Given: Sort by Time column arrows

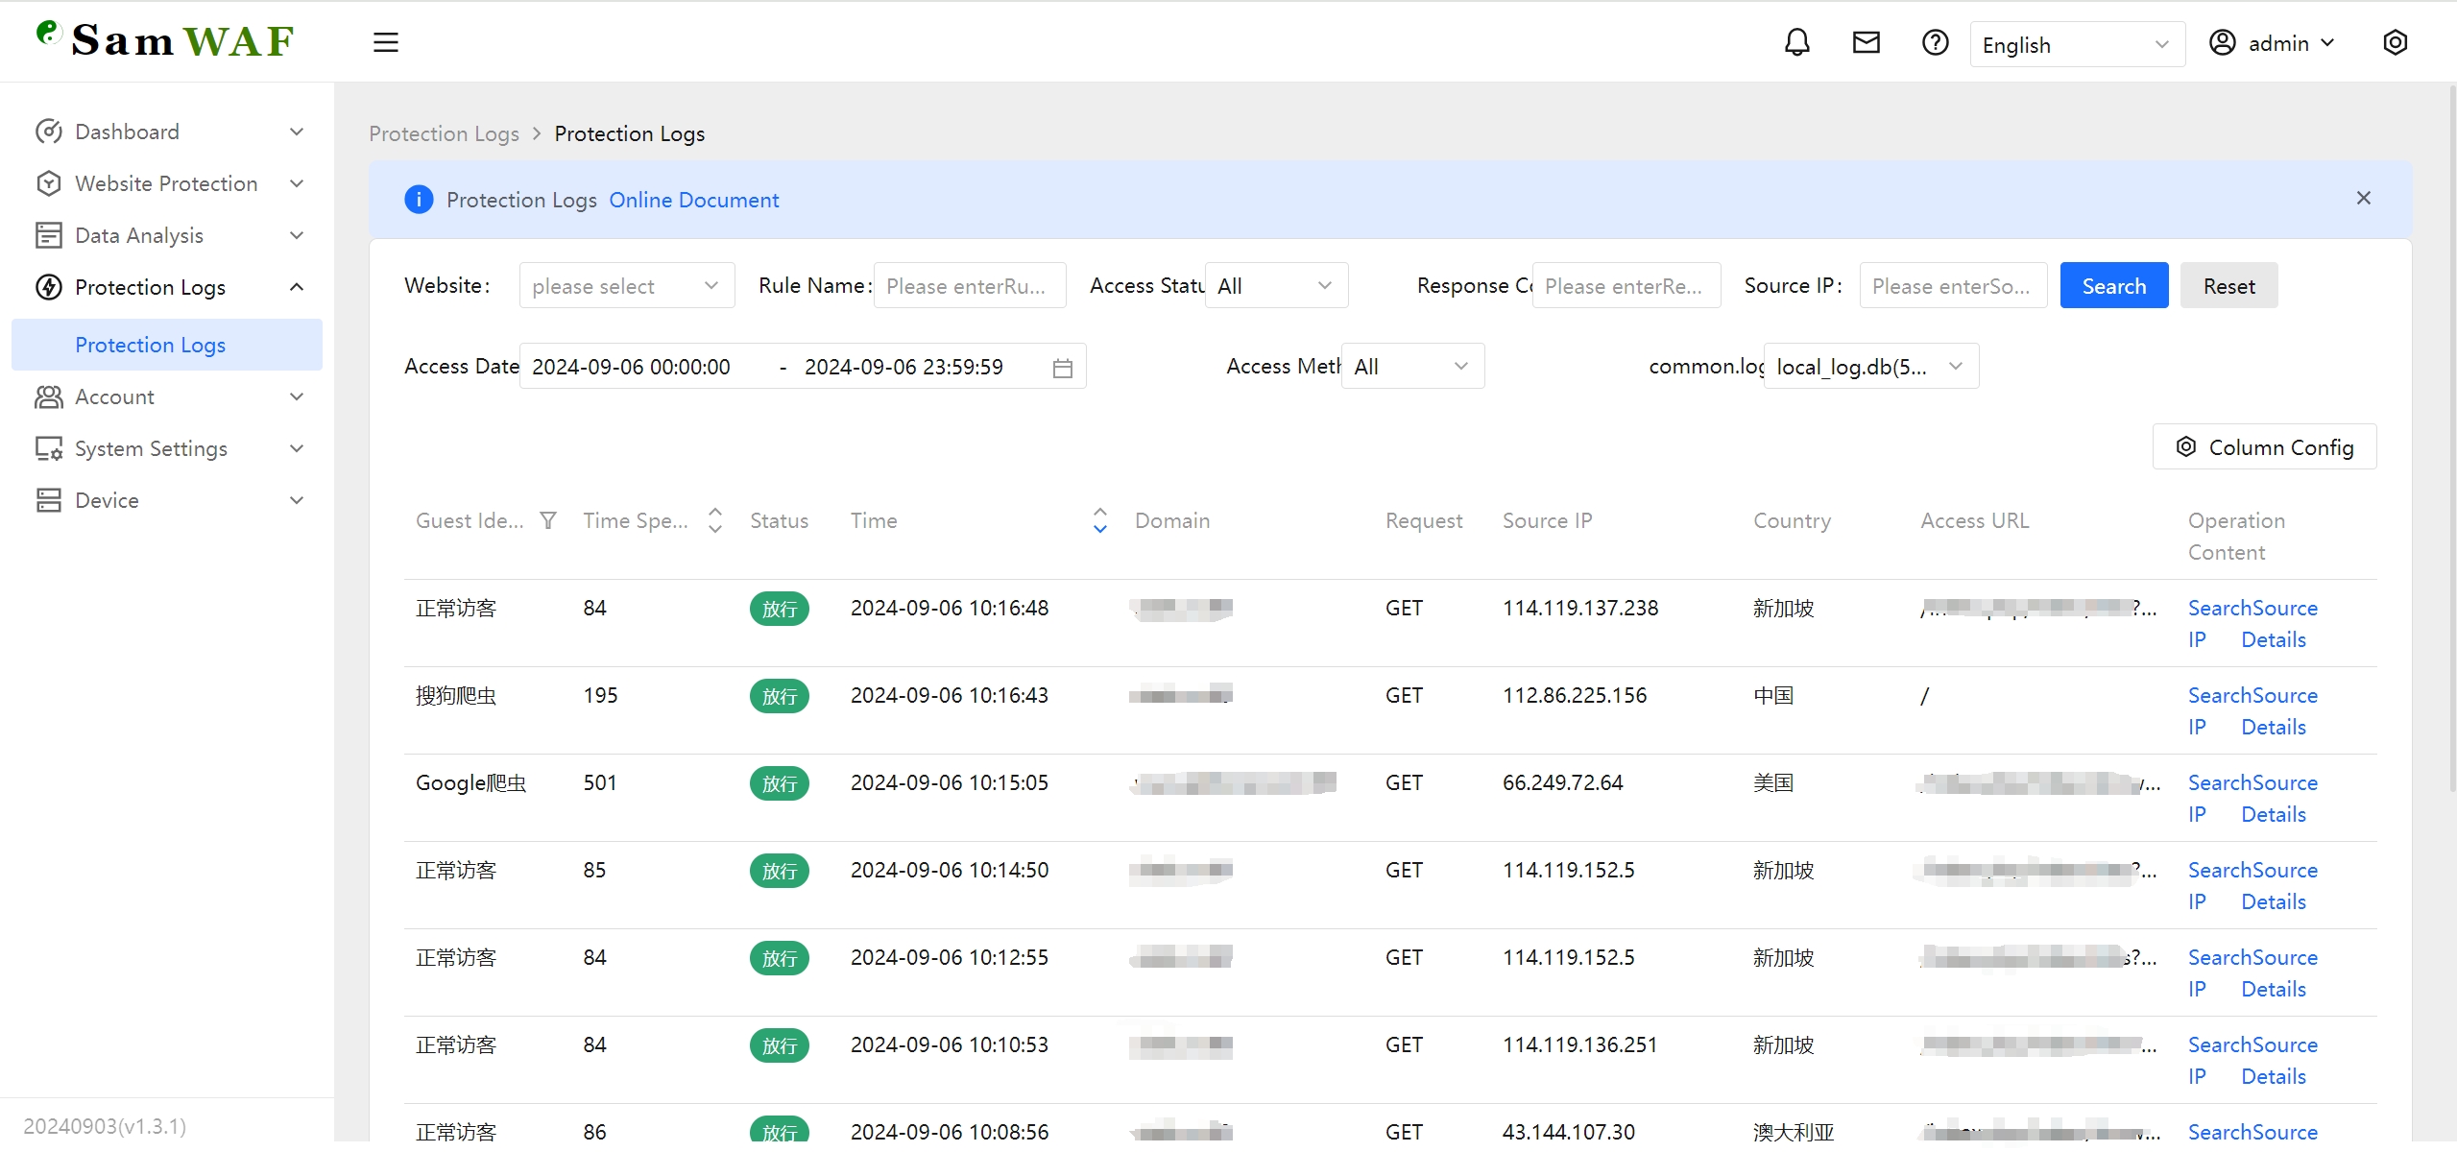Looking at the screenshot, I should tap(1100, 520).
